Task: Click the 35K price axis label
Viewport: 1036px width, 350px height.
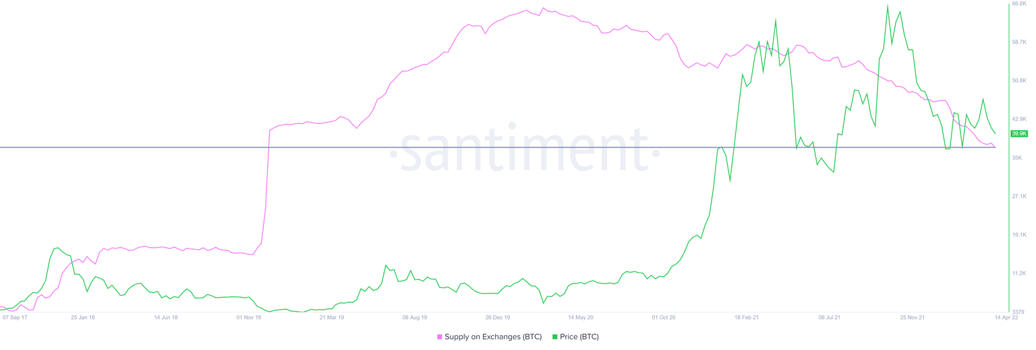Action: pos(1017,157)
